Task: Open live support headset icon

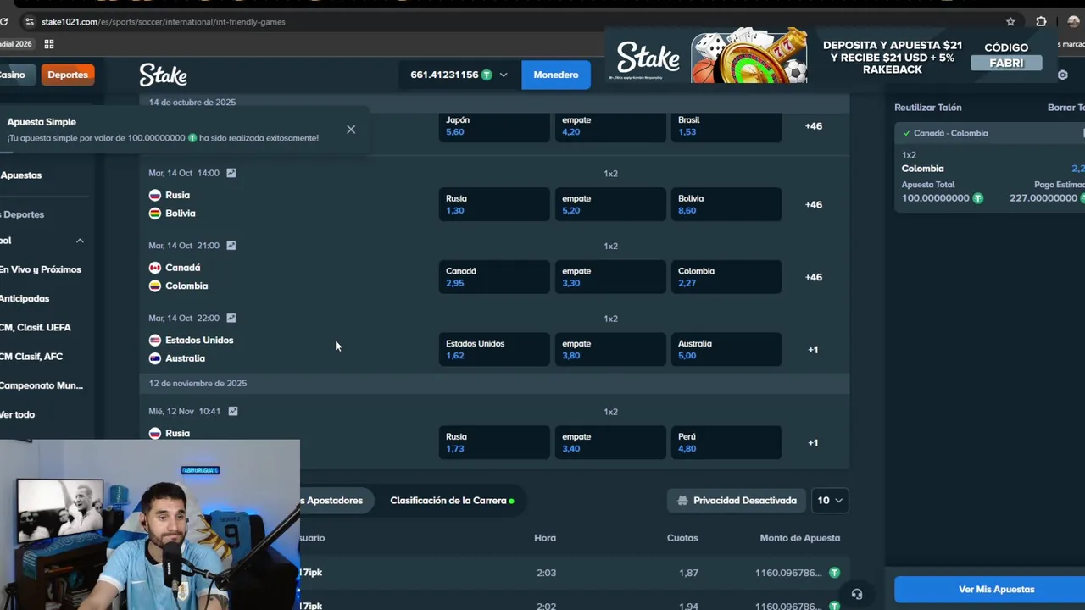Action: (x=857, y=594)
